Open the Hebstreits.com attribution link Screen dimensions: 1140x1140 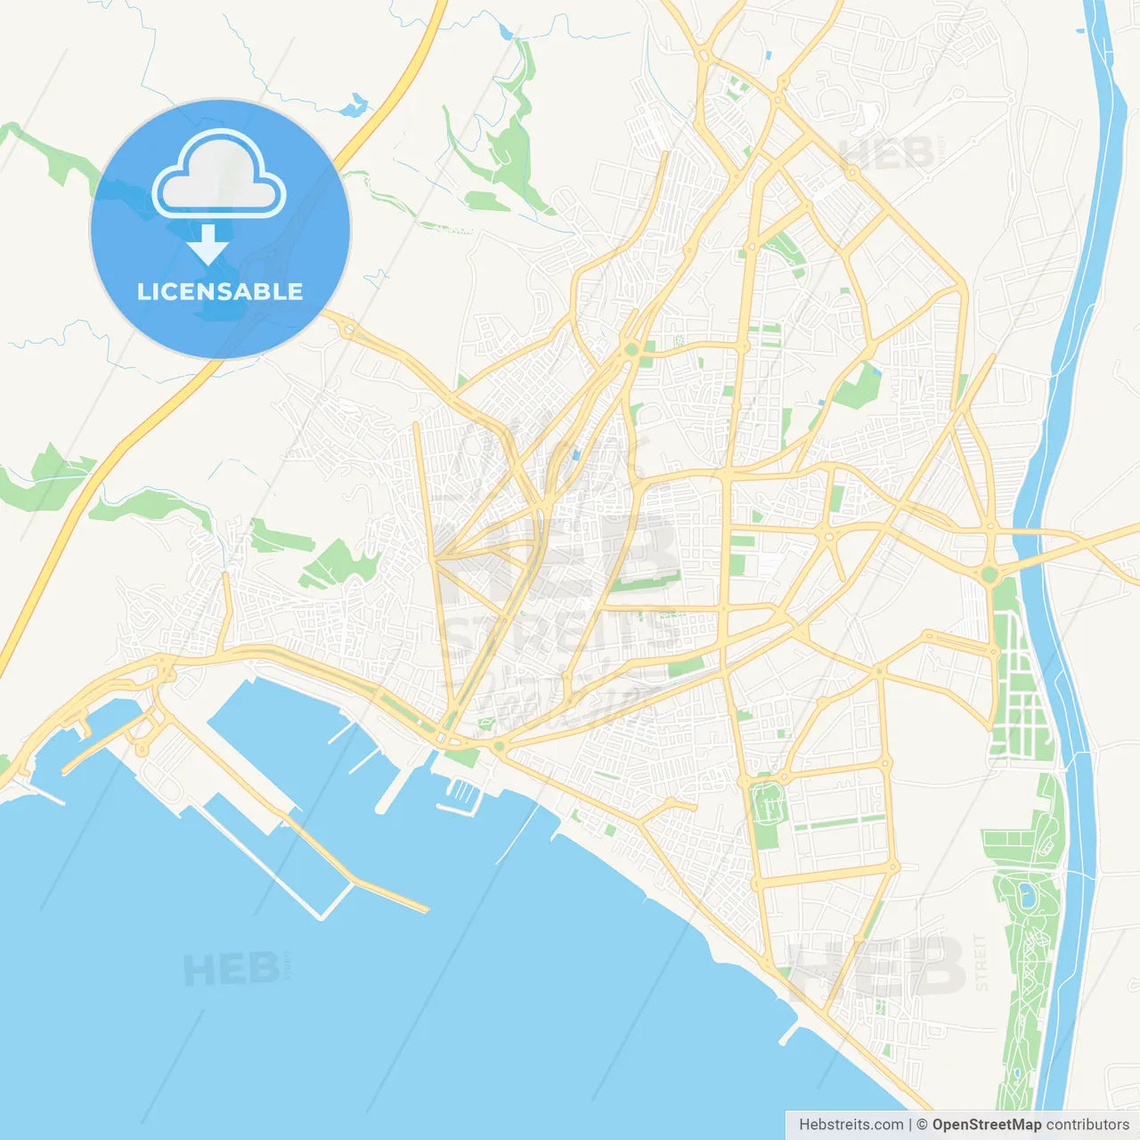click(851, 1125)
